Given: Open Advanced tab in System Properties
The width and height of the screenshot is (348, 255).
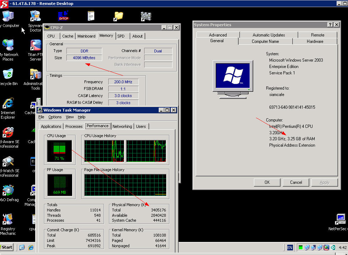Looking at the screenshot, I should (218, 35).
